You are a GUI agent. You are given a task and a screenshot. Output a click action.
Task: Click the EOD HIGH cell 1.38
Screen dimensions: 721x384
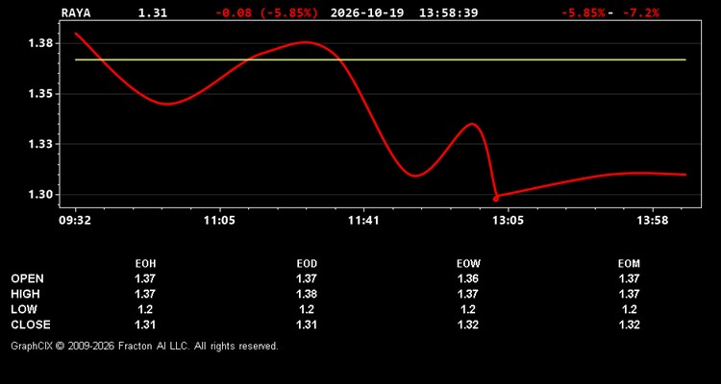(x=307, y=294)
